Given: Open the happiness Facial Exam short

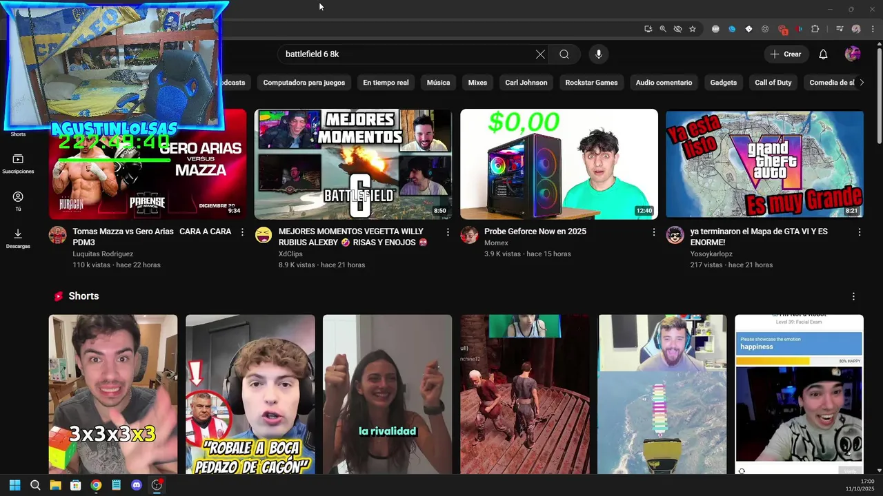Looking at the screenshot, I should pos(799,394).
